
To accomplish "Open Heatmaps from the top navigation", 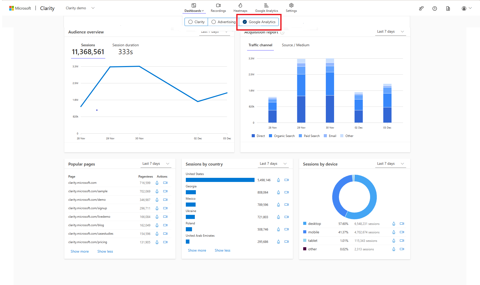I will (240, 8).
